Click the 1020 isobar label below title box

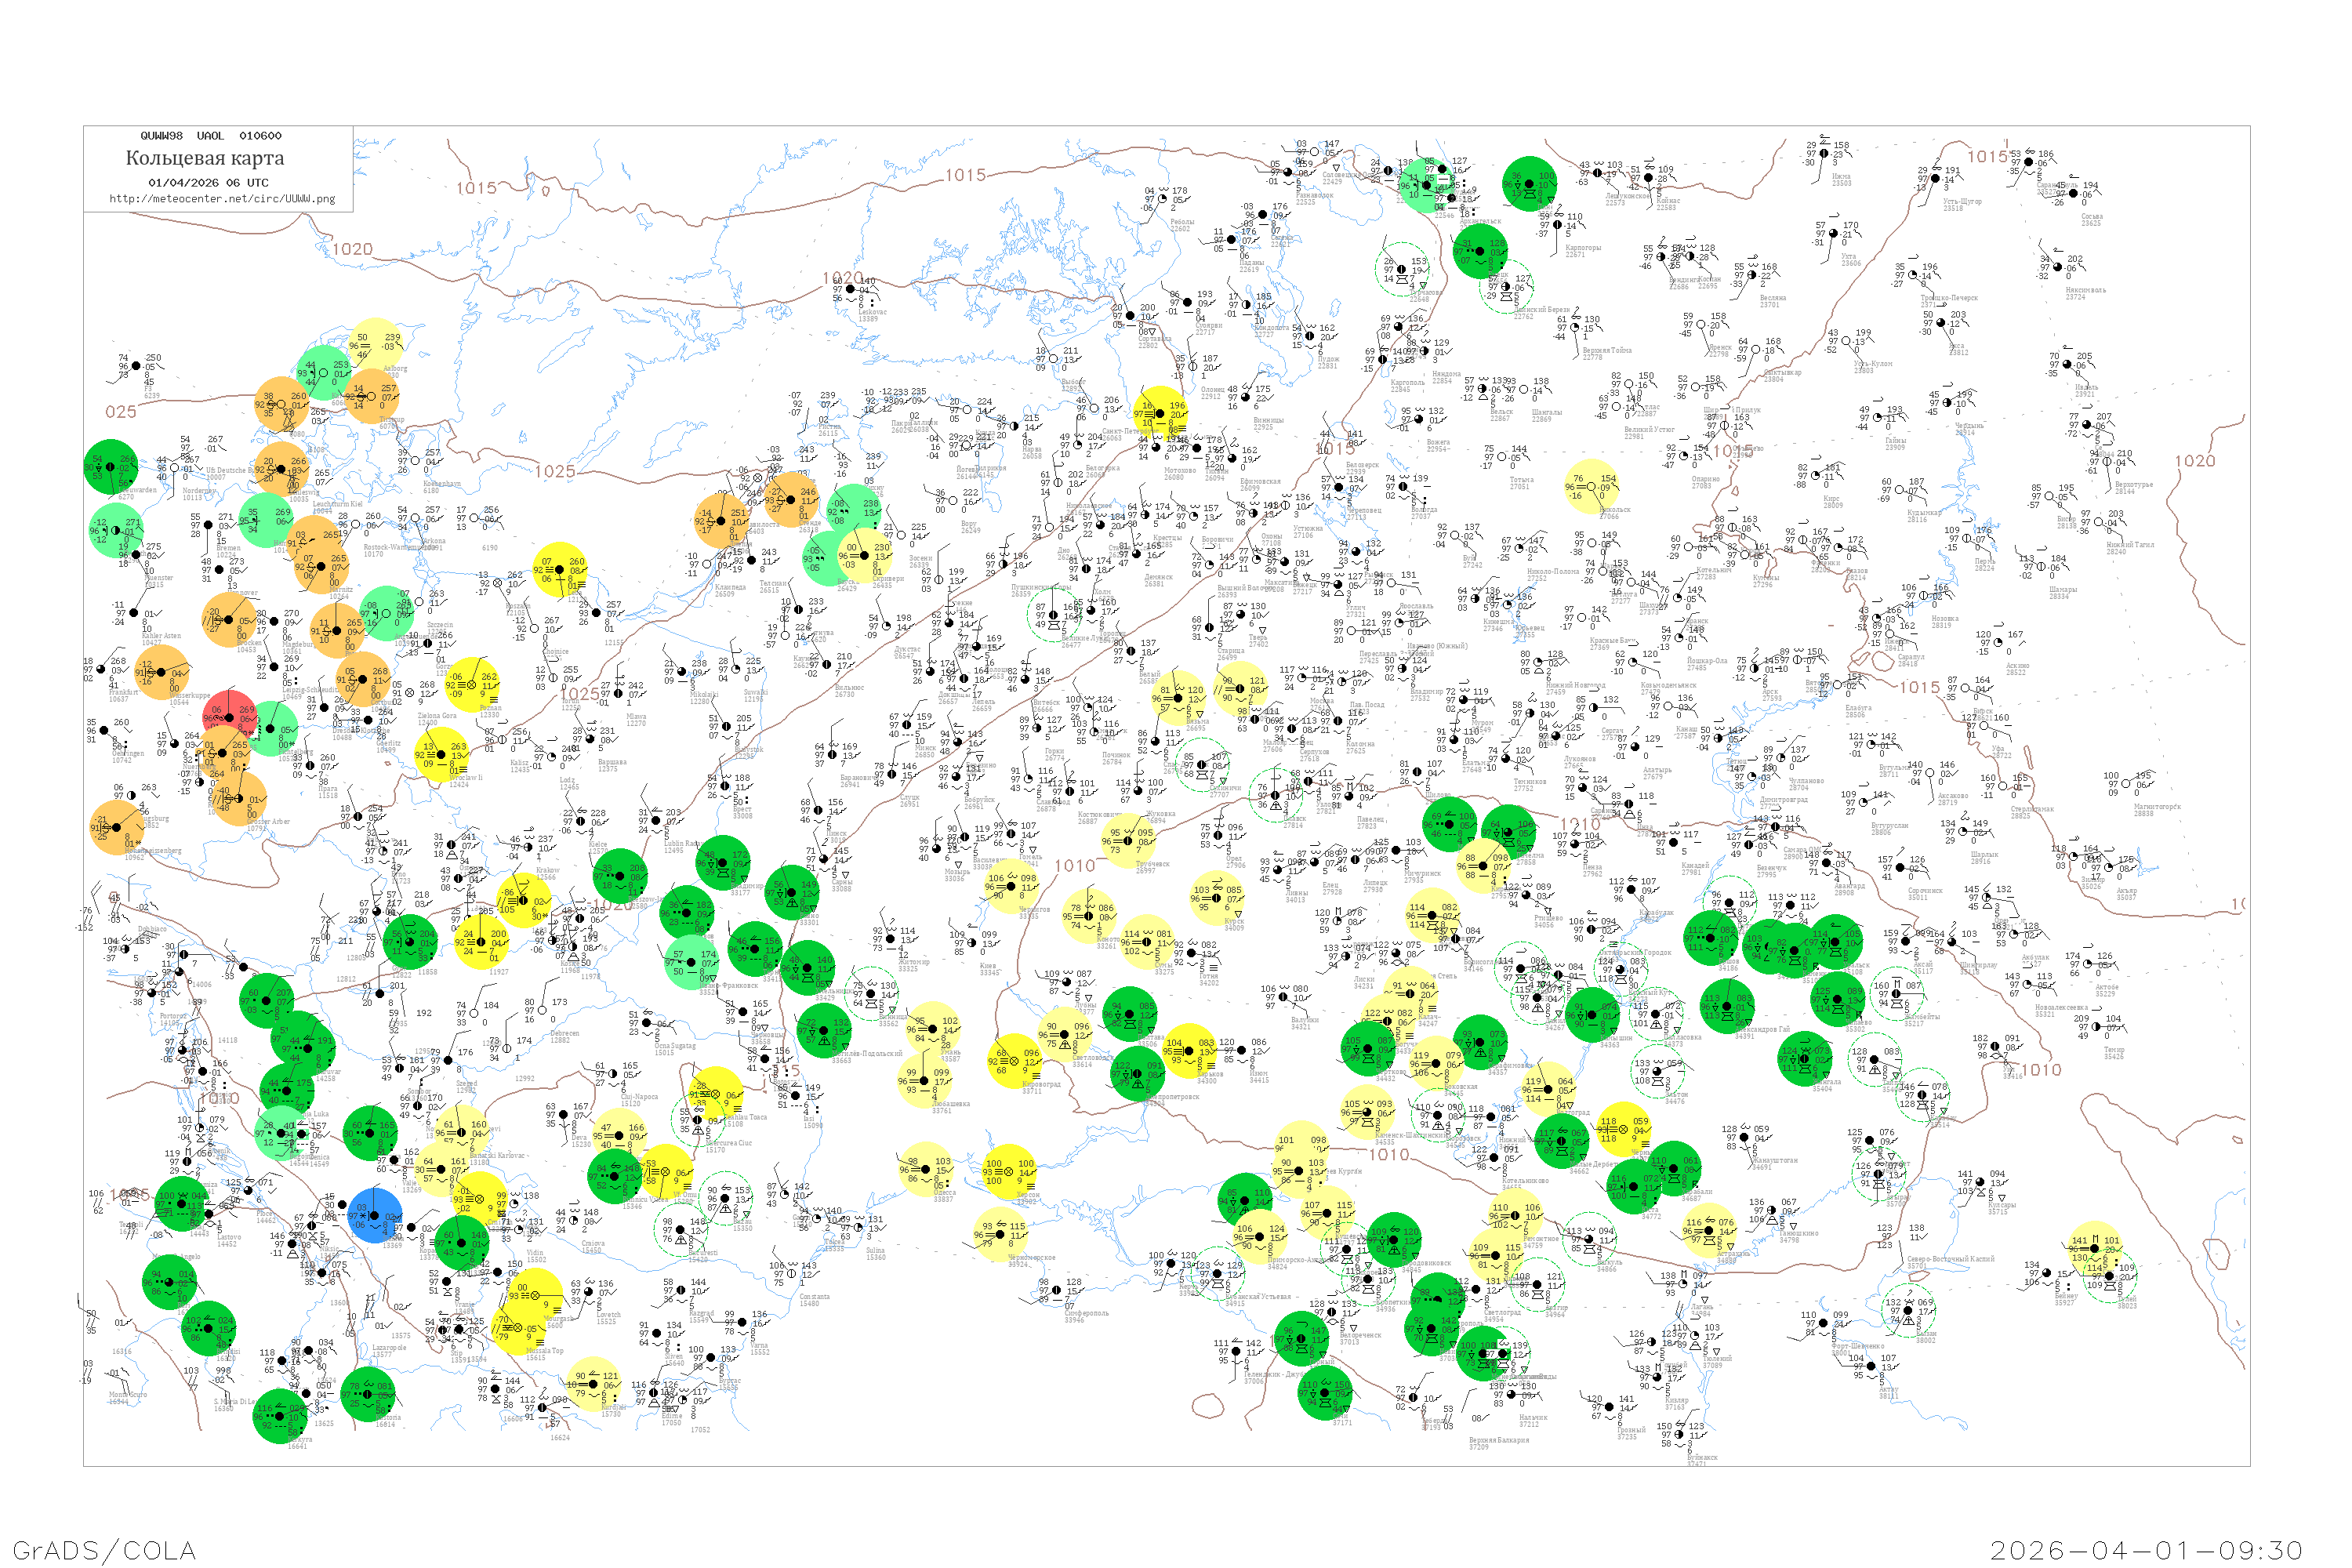[352, 249]
